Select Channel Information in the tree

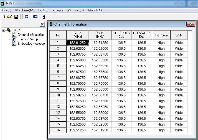[x=31, y=35]
